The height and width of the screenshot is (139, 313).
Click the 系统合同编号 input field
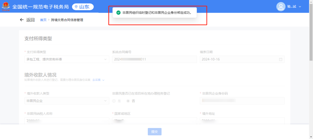click(x=154, y=59)
